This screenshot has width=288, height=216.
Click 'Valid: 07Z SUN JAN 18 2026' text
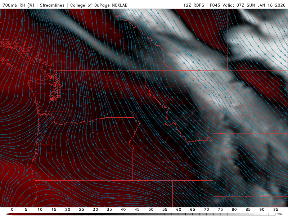pos(254,5)
